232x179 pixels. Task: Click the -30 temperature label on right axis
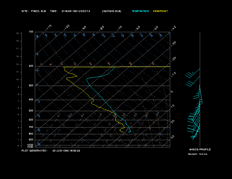click(x=173, y=44)
